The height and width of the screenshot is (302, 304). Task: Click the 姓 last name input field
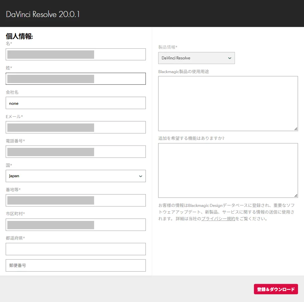point(76,79)
